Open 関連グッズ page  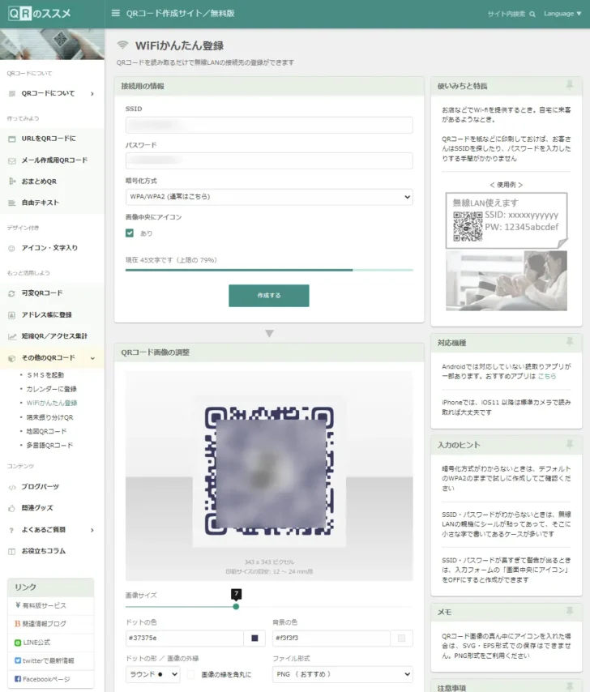37,508
